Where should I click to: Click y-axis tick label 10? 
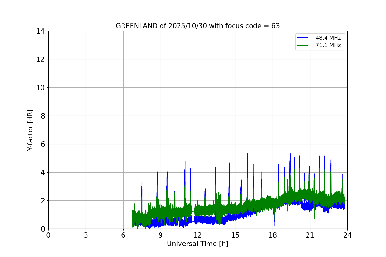click(40, 88)
